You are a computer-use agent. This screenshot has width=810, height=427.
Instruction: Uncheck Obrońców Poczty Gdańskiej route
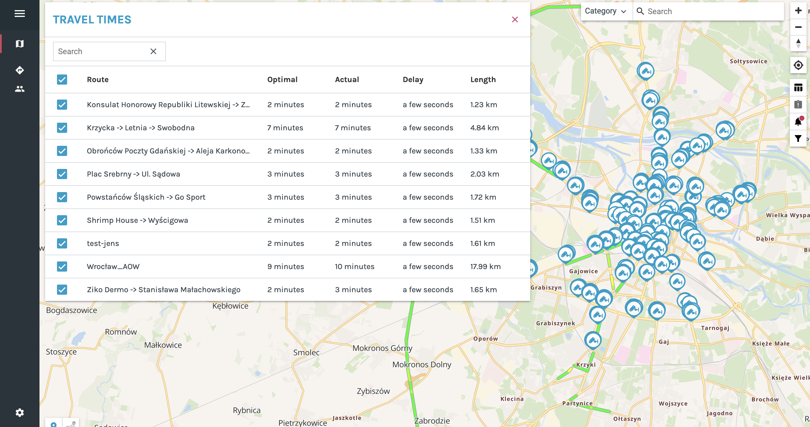[62, 151]
